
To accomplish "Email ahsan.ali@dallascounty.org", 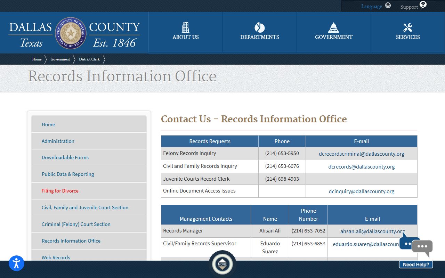I will point(372,231).
